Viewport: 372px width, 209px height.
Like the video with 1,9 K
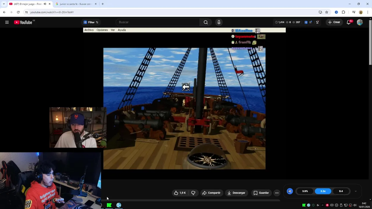[x=180, y=193]
